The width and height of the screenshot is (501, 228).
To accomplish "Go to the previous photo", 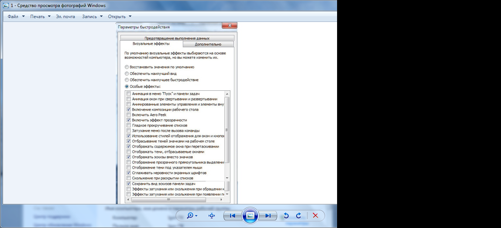I will click(x=233, y=216).
